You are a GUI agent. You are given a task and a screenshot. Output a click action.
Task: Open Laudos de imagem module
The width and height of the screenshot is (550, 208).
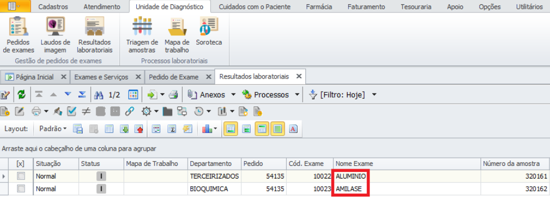click(x=55, y=35)
